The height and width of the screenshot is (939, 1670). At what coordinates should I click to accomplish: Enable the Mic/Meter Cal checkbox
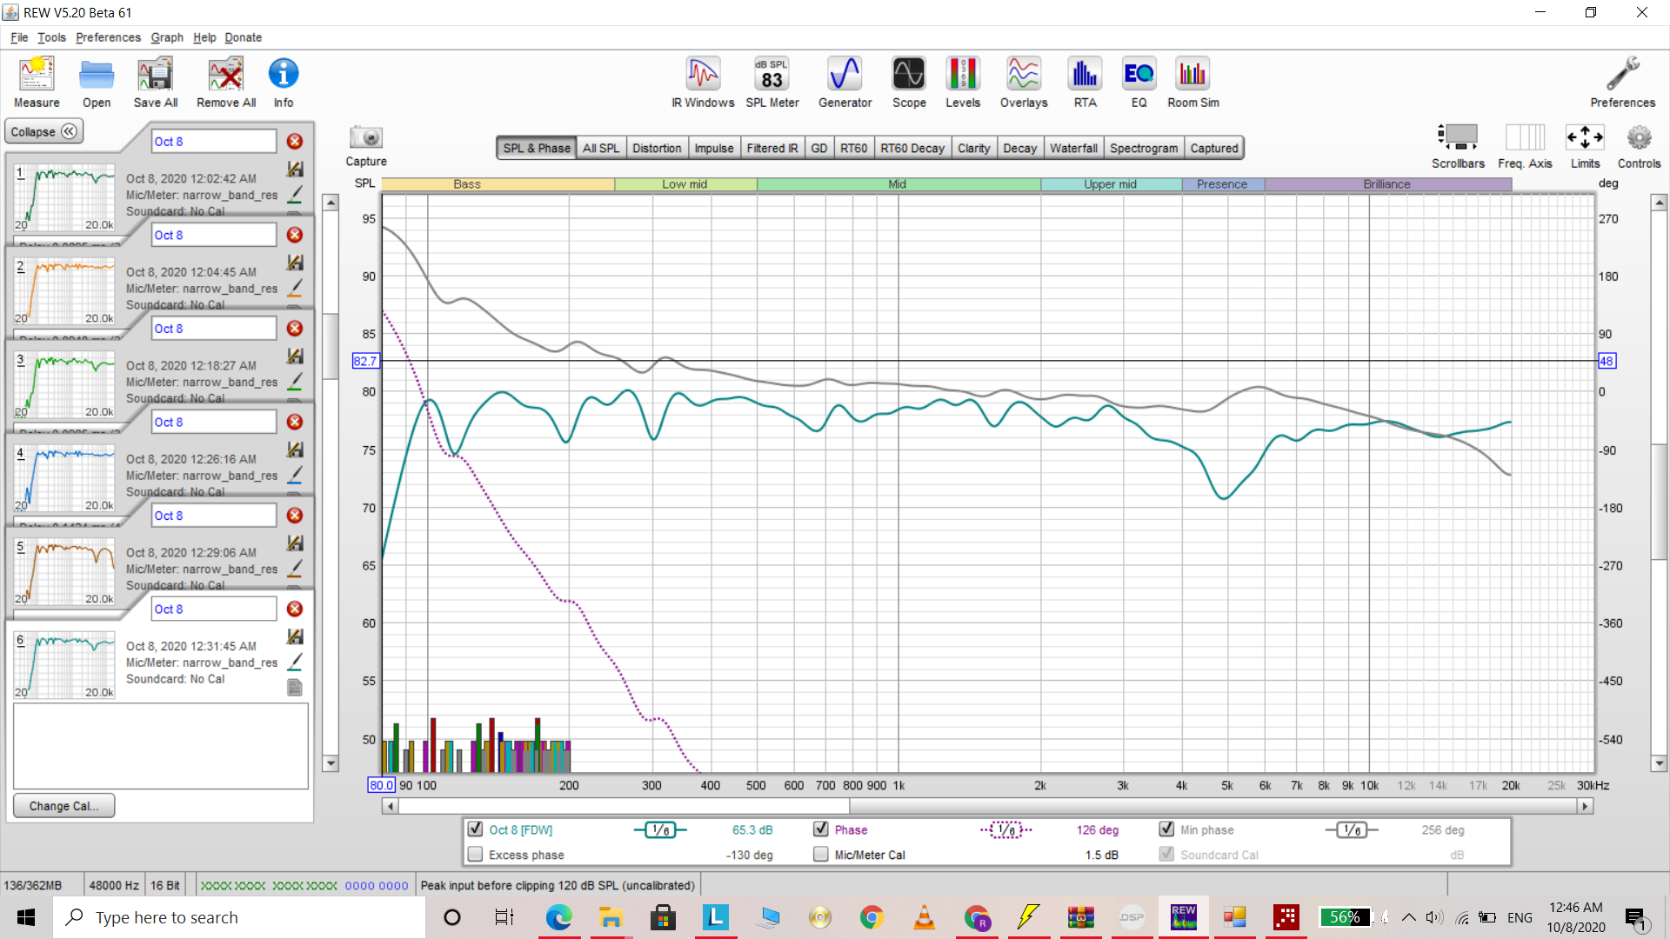820,854
